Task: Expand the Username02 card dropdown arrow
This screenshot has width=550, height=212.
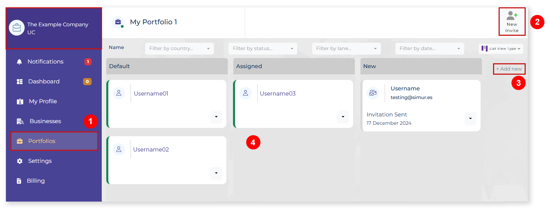Action: click(x=216, y=173)
